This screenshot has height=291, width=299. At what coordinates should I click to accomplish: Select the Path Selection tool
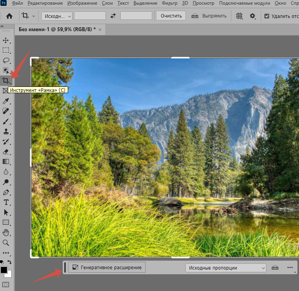click(6, 212)
